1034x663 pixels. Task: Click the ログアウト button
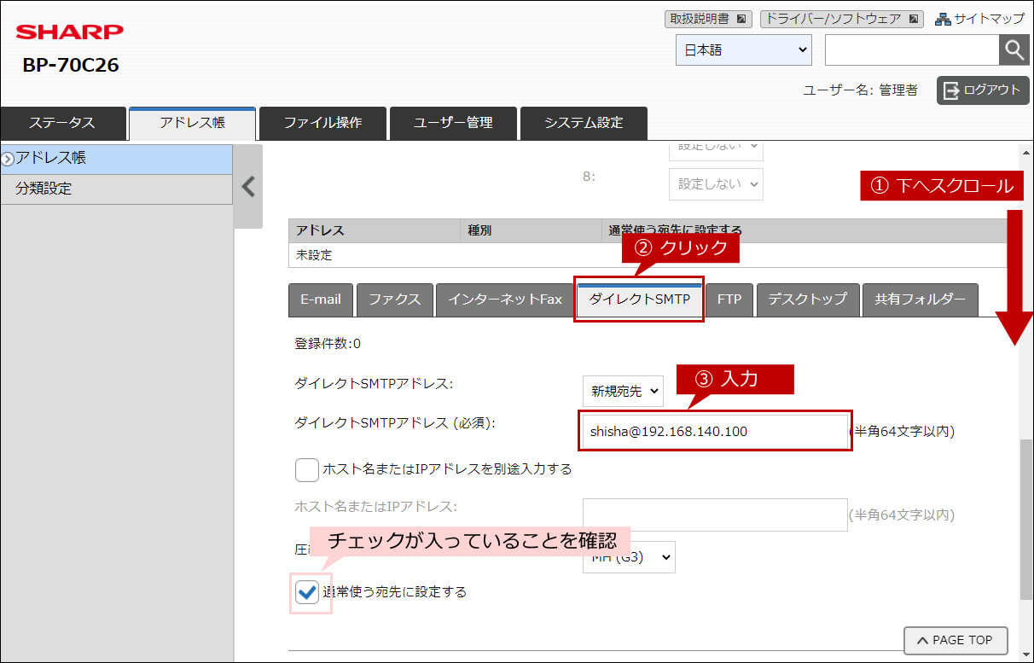point(983,90)
